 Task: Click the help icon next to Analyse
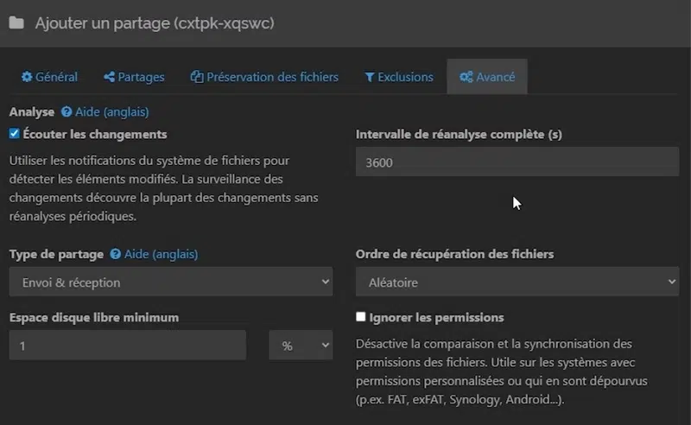(x=67, y=112)
